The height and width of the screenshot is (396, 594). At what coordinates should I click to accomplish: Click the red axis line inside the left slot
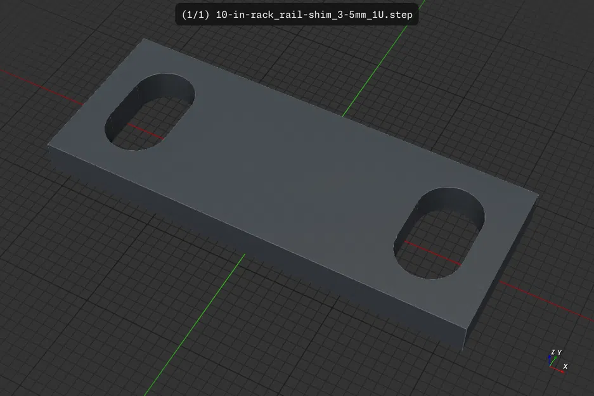pos(146,131)
